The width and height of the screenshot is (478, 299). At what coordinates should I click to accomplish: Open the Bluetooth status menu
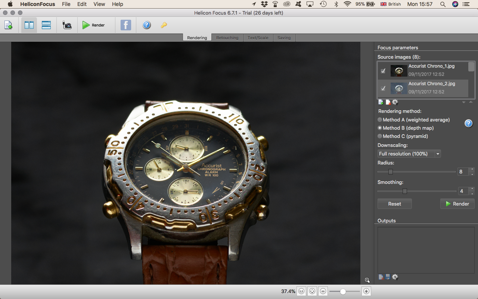click(x=336, y=4)
